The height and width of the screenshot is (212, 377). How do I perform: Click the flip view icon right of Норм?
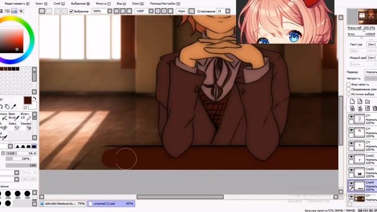(191, 11)
